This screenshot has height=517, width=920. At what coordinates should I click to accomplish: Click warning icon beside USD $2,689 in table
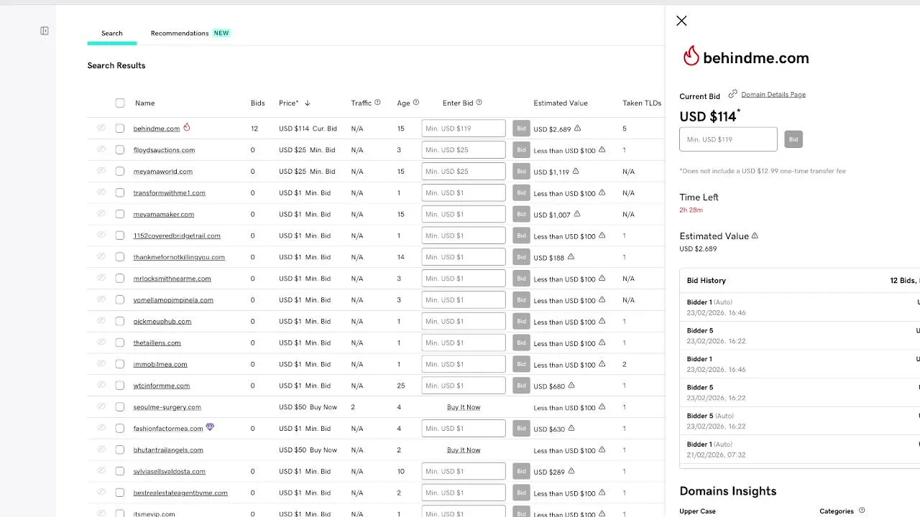pyautogui.click(x=577, y=129)
